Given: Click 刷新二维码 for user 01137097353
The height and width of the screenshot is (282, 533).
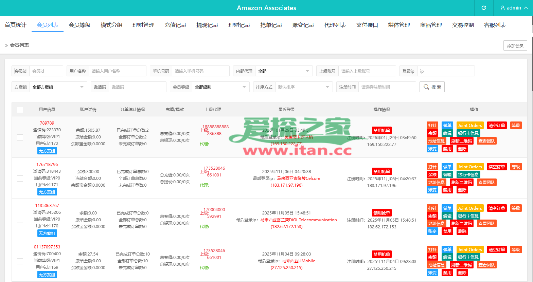Looking at the screenshot, I should click(461, 265).
